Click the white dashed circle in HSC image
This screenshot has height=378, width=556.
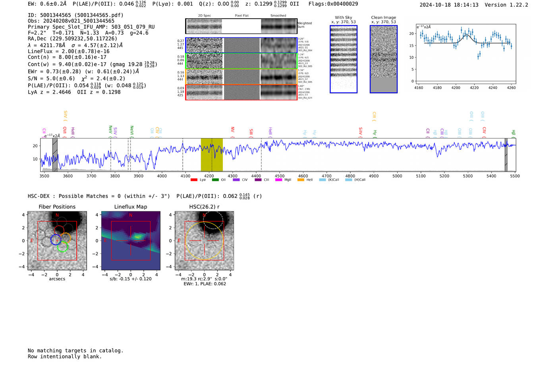213,220
